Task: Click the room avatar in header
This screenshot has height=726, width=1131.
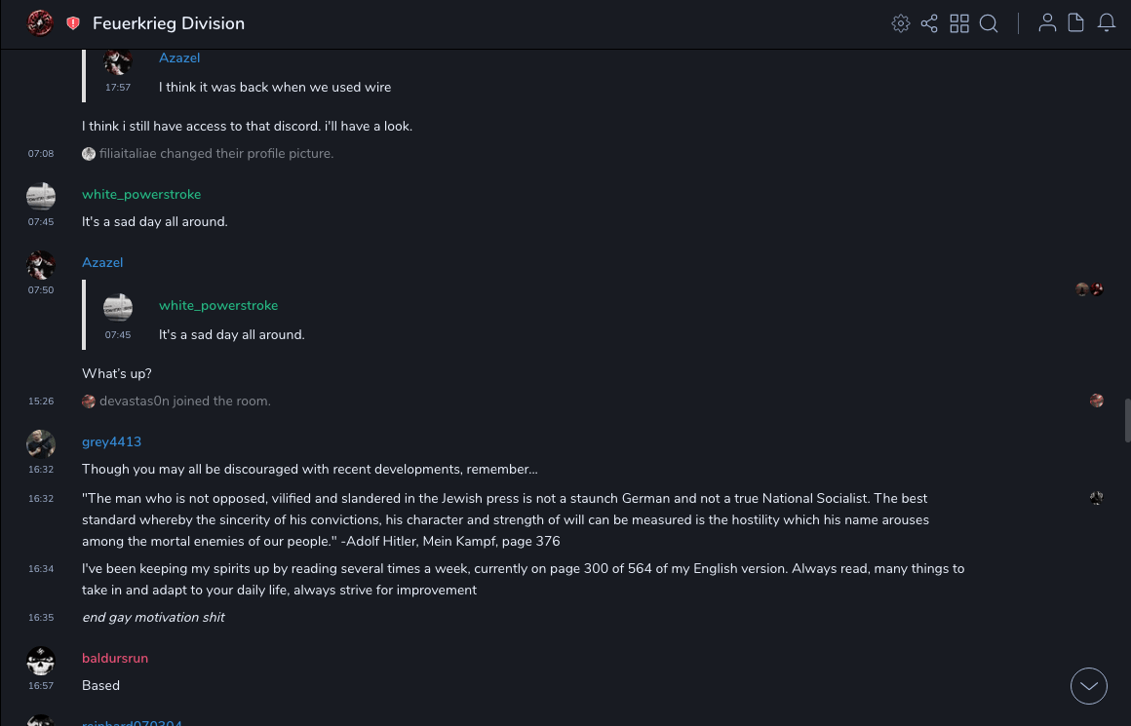Action: (40, 22)
